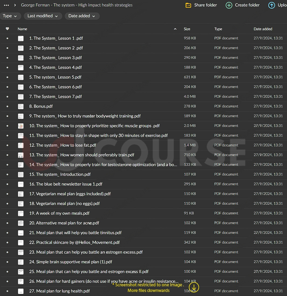Click PDF icon for 30 minutes exercise file

click(21, 136)
